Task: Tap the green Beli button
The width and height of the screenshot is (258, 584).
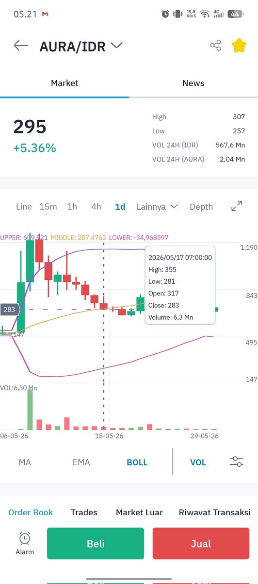Action: [96, 543]
